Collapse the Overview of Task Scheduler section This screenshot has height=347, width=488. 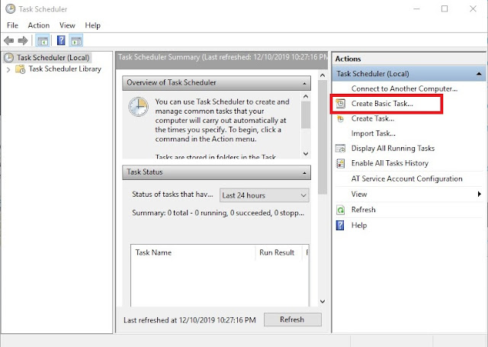(304, 83)
